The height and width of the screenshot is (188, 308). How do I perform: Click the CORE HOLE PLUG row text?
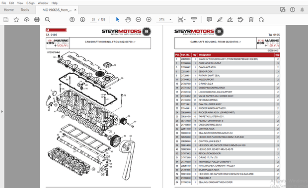(210, 63)
